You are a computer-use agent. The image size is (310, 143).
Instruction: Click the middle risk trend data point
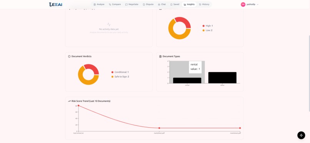159,128
